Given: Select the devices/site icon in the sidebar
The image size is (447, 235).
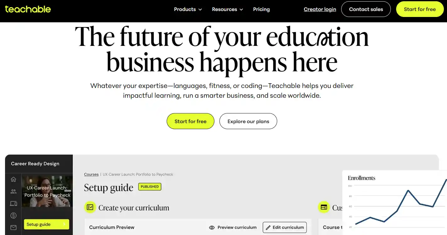Looking at the screenshot, I should 13,203.
